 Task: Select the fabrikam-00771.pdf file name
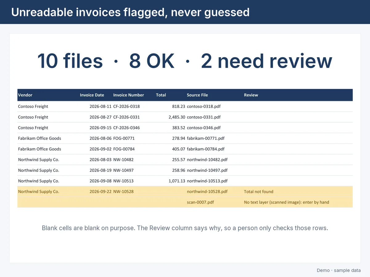click(x=206, y=138)
